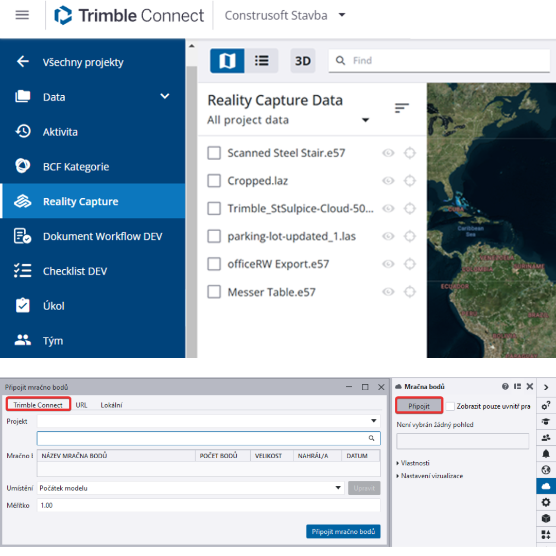556x556 pixels.
Task: Open the All project data dropdown
Action: point(288,120)
